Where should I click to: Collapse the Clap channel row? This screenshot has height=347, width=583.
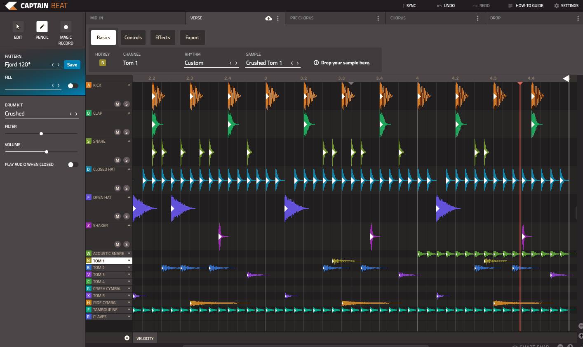click(x=129, y=113)
